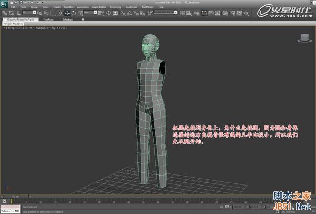
Task: Click the Y coordinate input field
Action: pyautogui.click(x=255, y=207)
